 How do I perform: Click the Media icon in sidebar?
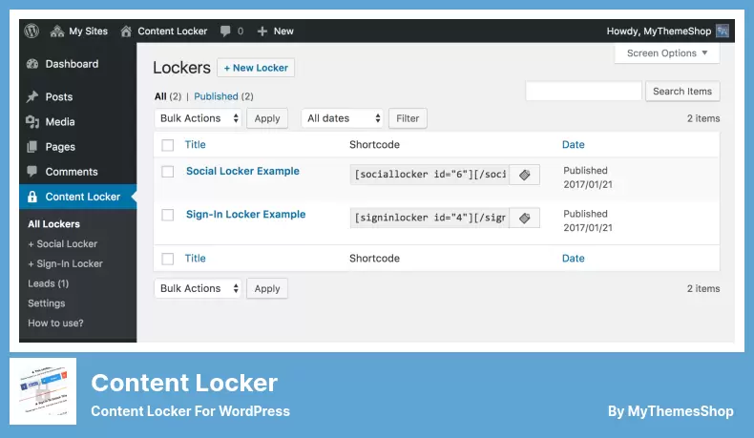pyautogui.click(x=32, y=121)
